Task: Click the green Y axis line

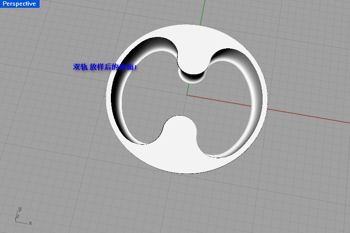Action: (x=203, y=12)
